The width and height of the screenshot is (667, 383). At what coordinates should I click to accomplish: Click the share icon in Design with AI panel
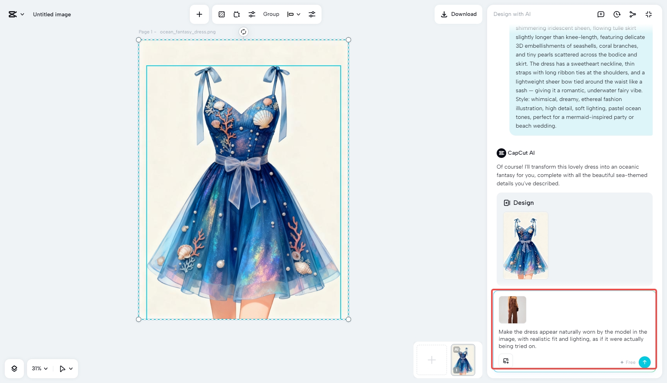[632, 14]
